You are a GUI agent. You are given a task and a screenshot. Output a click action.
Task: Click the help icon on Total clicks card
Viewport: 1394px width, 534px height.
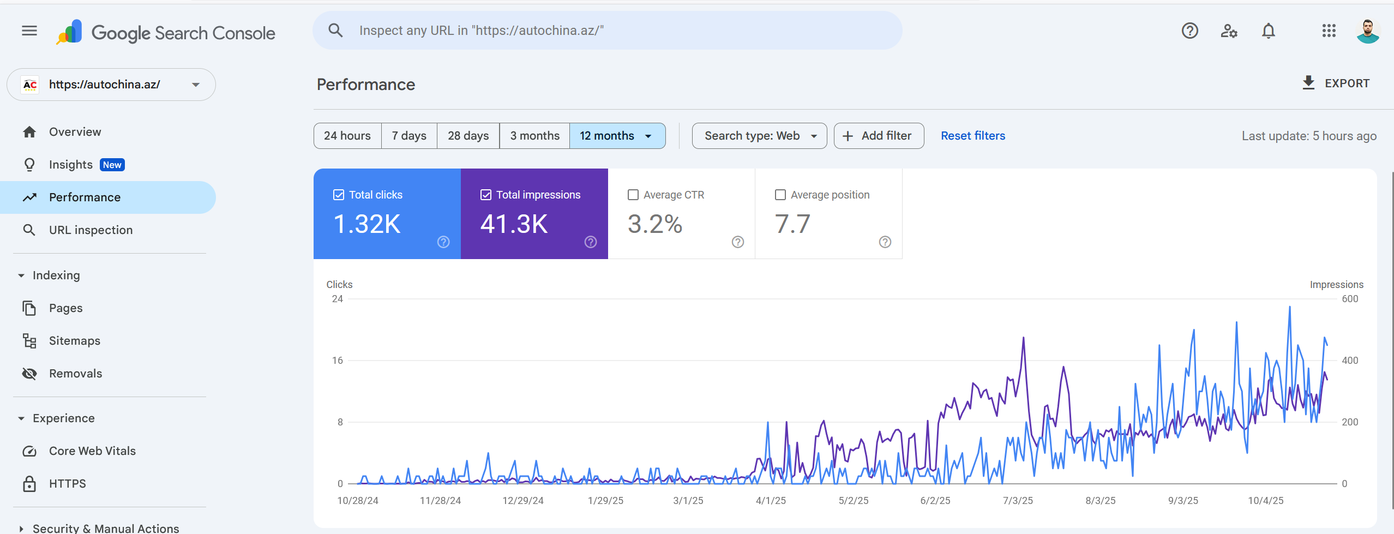tap(443, 242)
